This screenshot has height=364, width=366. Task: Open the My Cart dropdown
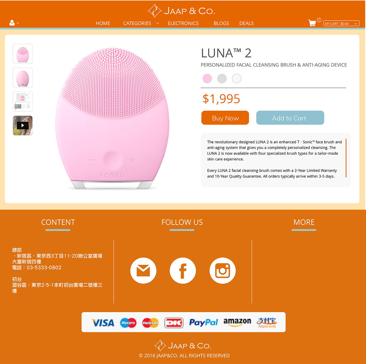[x=341, y=23]
